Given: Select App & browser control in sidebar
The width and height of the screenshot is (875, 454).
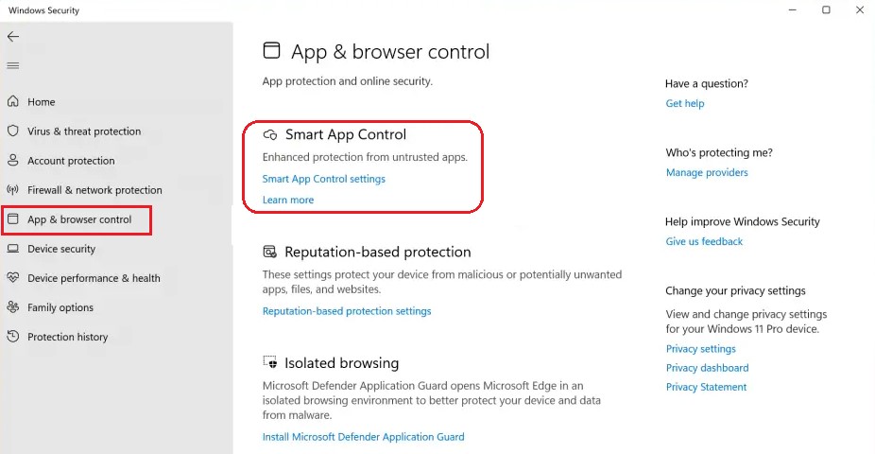Looking at the screenshot, I should pyautogui.click(x=79, y=219).
